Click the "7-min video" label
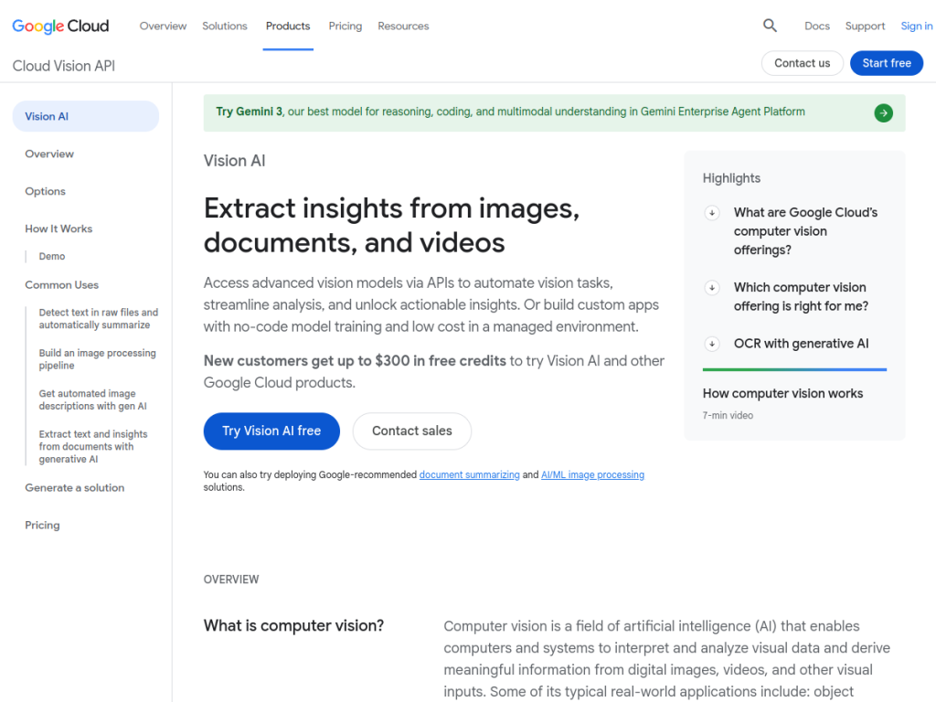 pyautogui.click(x=728, y=416)
